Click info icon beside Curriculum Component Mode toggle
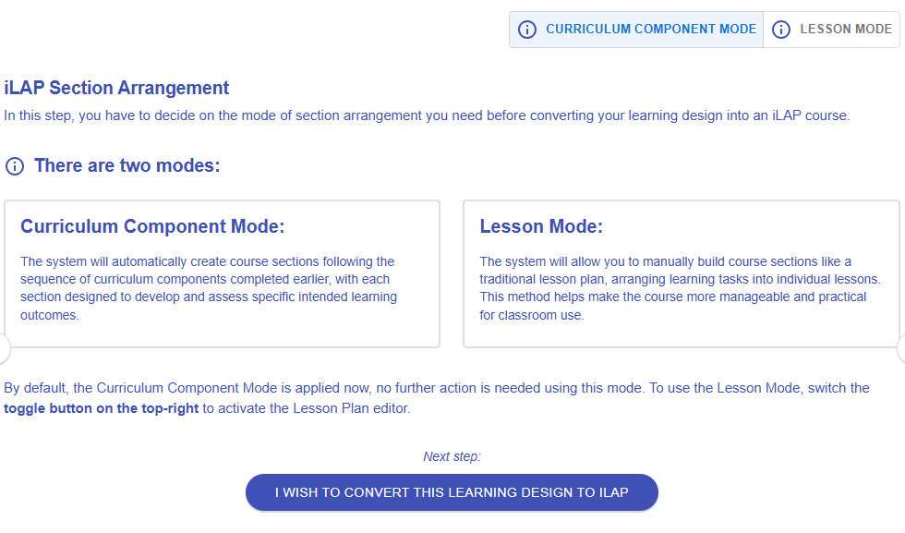The image size is (905, 533). click(x=527, y=30)
